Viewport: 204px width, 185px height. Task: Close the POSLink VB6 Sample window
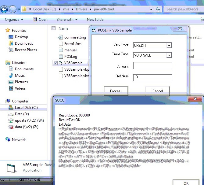coord(180,29)
